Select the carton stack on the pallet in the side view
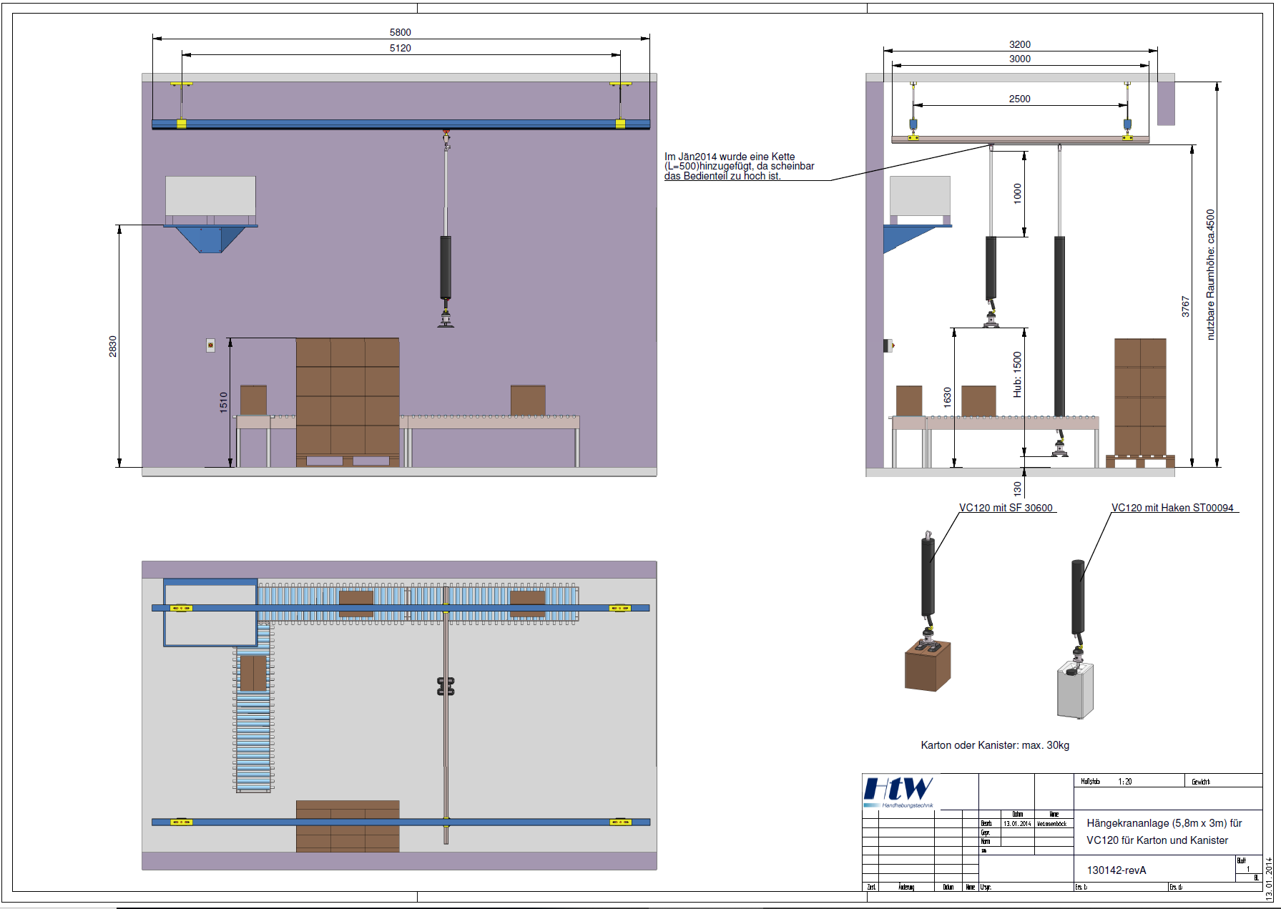Image resolution: width=1281 pixels, height=909 pixels. pyautogui.click(x=1140, y=397)
